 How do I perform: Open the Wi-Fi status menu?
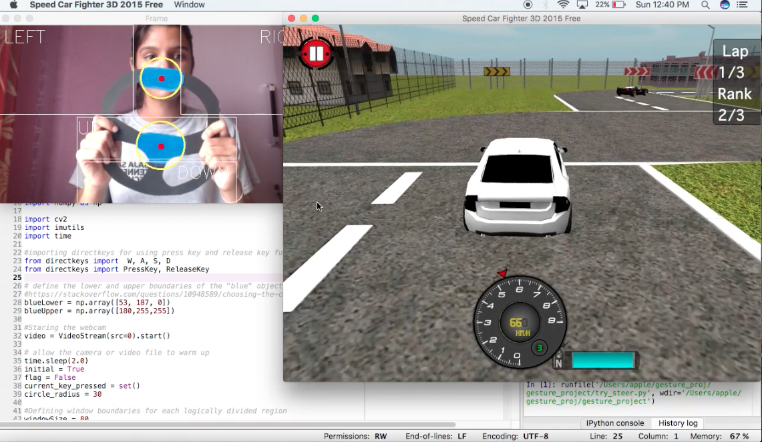563,5
